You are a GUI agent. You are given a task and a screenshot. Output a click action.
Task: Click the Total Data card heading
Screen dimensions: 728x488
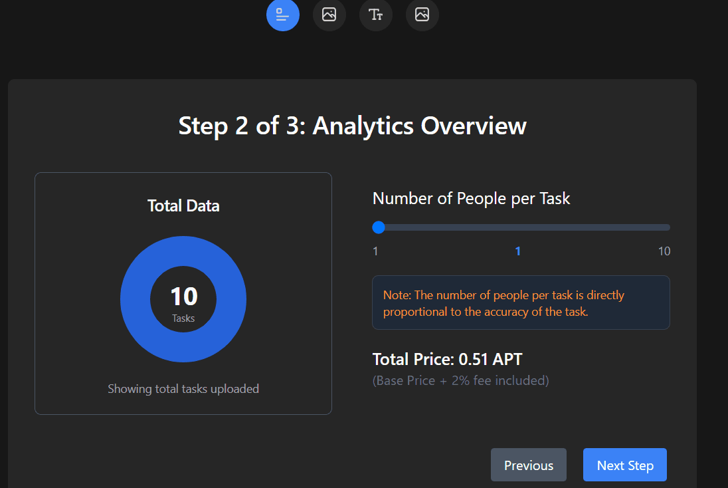click(x=183, y=205)
